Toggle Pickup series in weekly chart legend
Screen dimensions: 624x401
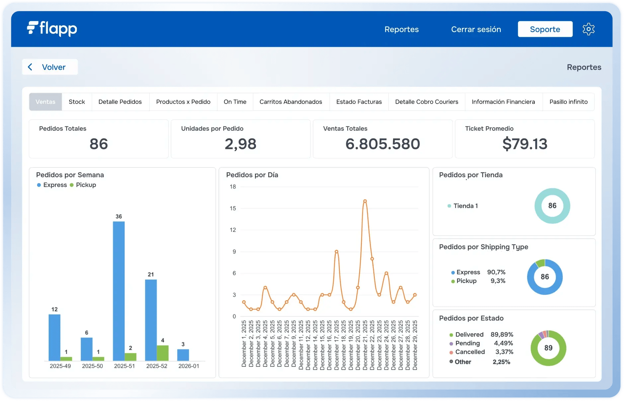pos(83,185)
